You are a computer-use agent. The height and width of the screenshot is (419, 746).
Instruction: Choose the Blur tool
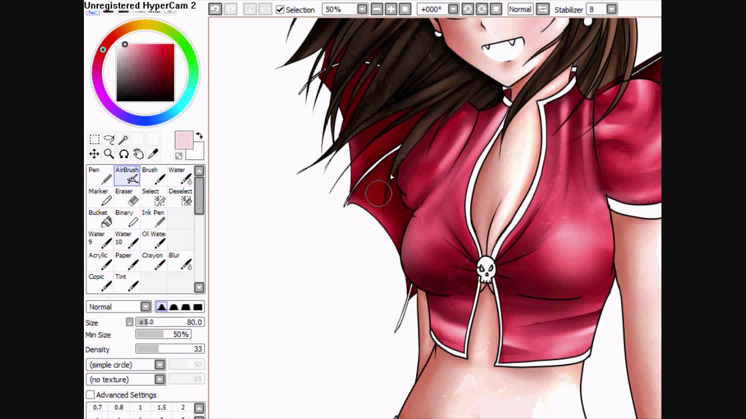click(x=180, y=261)
